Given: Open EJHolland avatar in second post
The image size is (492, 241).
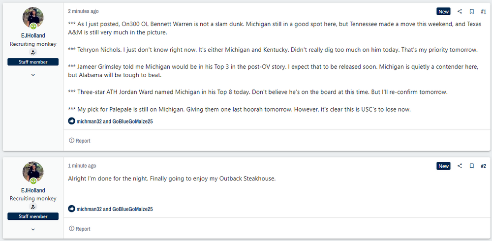Looking at the screenshot, I should [33, 173].
